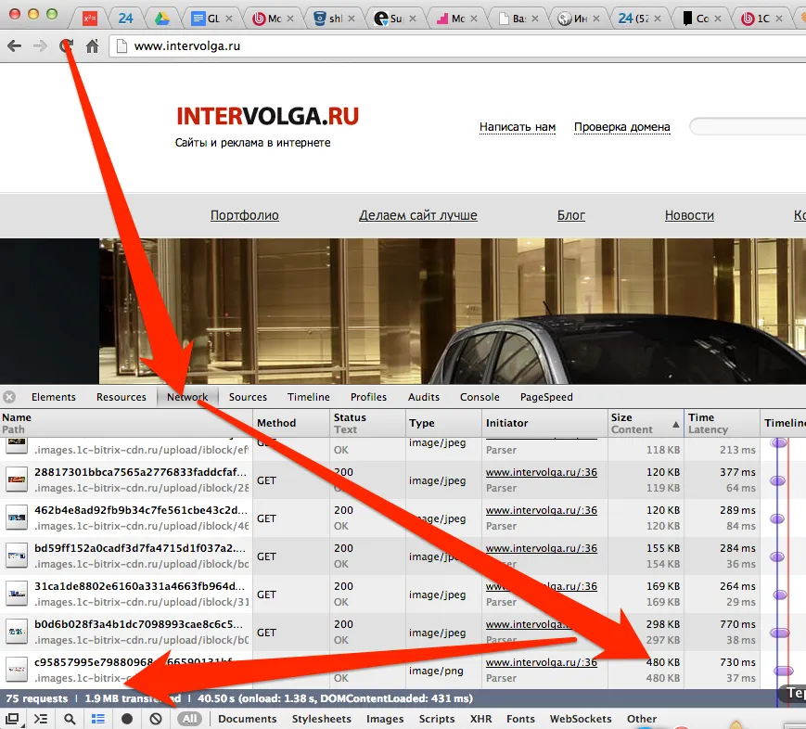Viewport: 806px width, 729px height.
Task: Filter network list to Fonts
Action: (x=520, y=719)
